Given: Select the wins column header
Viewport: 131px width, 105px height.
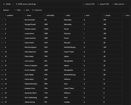Looking at the screenshot, I should (93, 15).
